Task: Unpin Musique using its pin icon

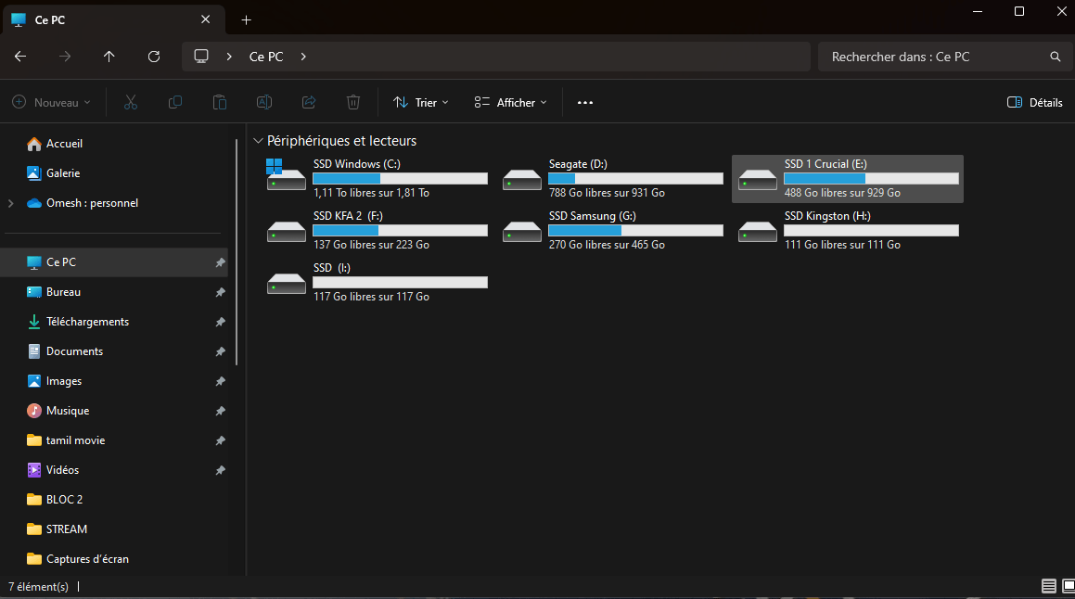Action: pyautogui.click(x=220, y=411)
